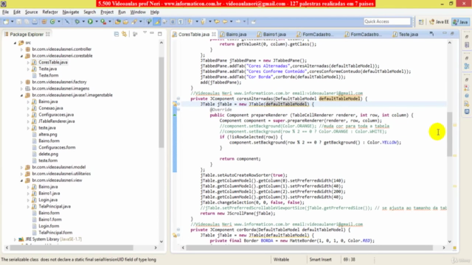Collapse coresAlternadas method fold marker
The height and width of the screenshot is (265, 472).
pos(178,99)
